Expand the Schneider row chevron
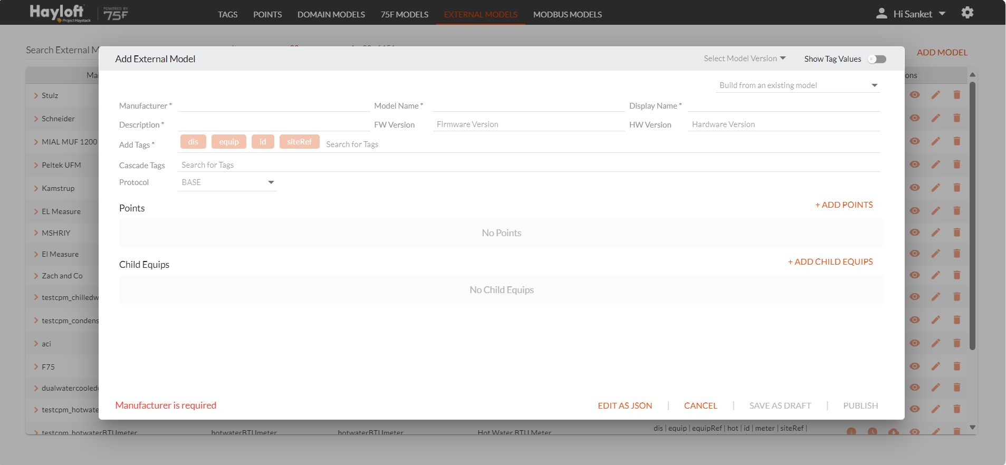The image size is (1006, 465). (x=36, y=119)
